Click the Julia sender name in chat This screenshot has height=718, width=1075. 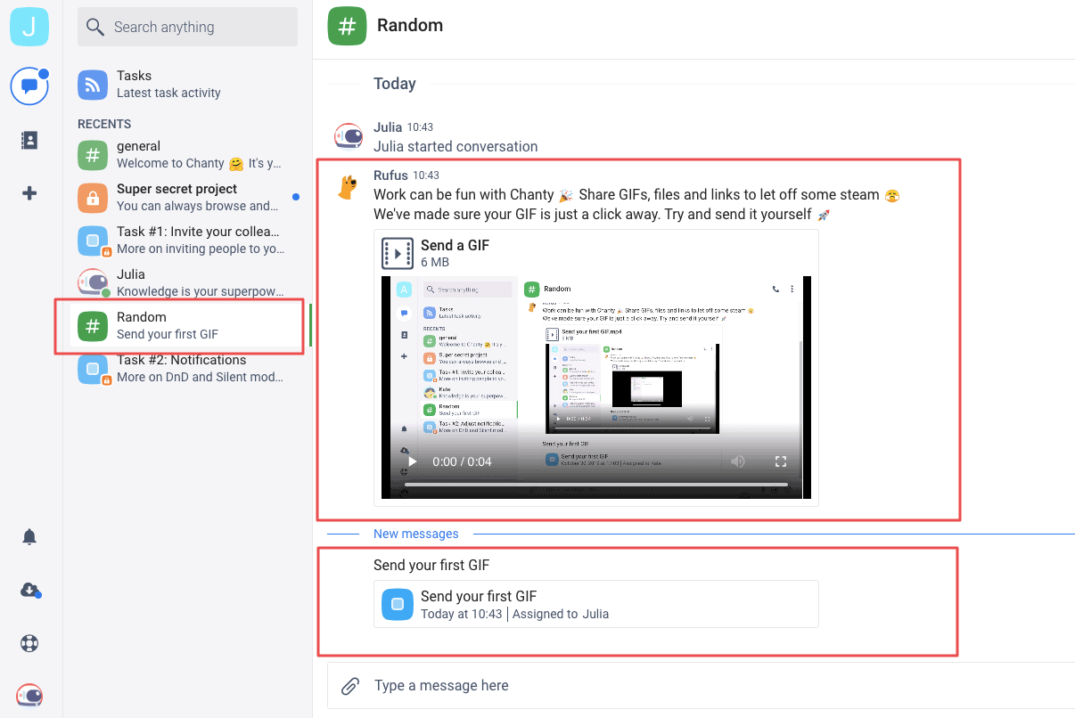(x=388, y=127)
